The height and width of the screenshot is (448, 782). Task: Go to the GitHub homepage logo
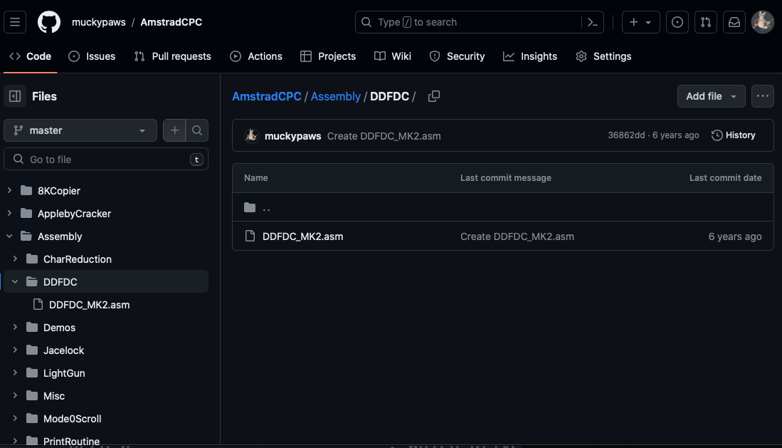(x=49, y=22)
